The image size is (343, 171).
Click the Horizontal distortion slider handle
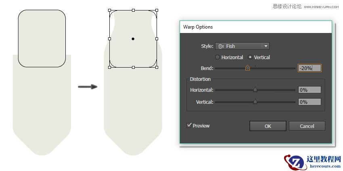tap(255, 90)
